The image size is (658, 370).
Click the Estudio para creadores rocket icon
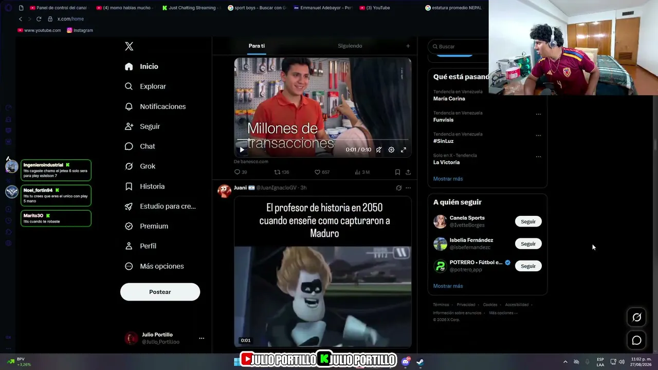pyautogui.click(x=129, y=207)
